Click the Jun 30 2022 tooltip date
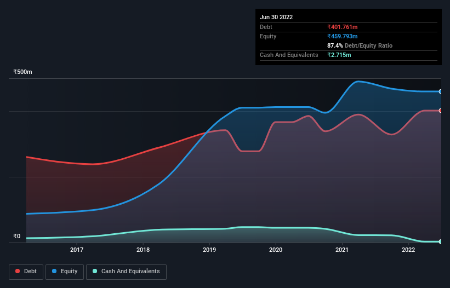 point(276,17)
